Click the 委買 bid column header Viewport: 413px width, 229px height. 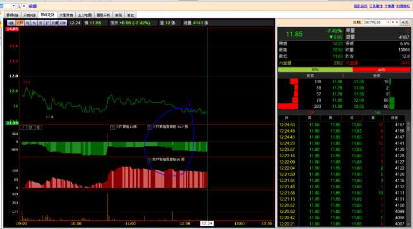point(310,76)
